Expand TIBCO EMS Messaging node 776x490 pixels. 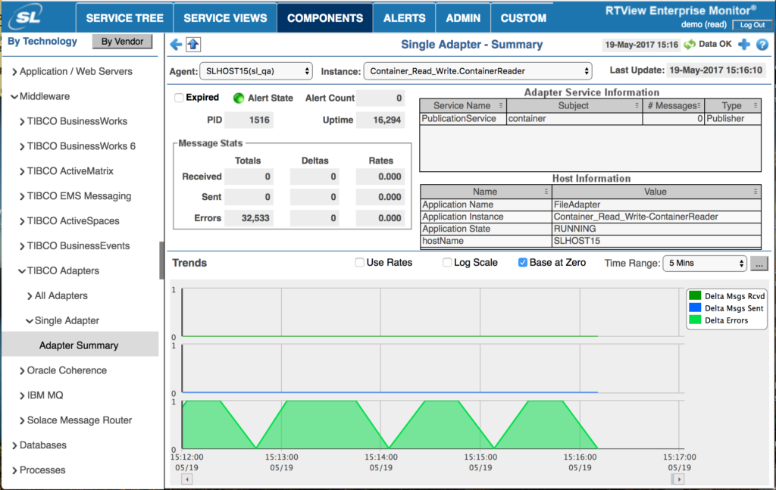(22, 196)
